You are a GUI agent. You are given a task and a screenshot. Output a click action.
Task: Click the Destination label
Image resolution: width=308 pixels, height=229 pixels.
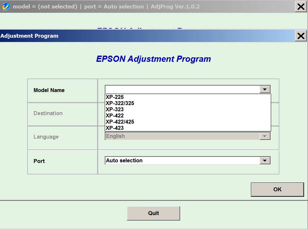pos(48,113)
